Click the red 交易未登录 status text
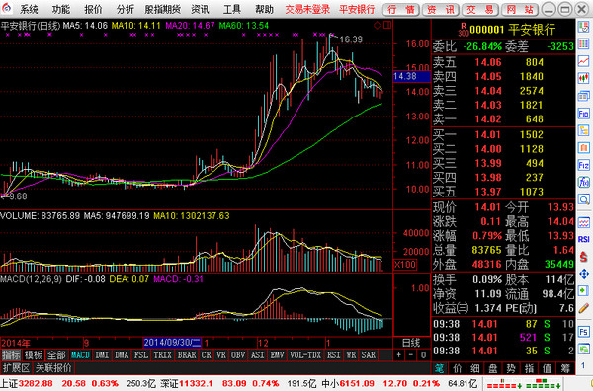Screen dimensions: 593x391 point(307,9)
